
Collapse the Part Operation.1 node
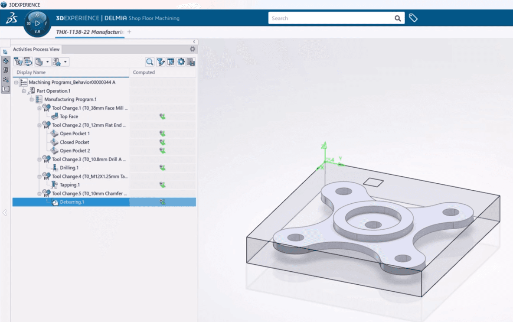pos(24,91)
